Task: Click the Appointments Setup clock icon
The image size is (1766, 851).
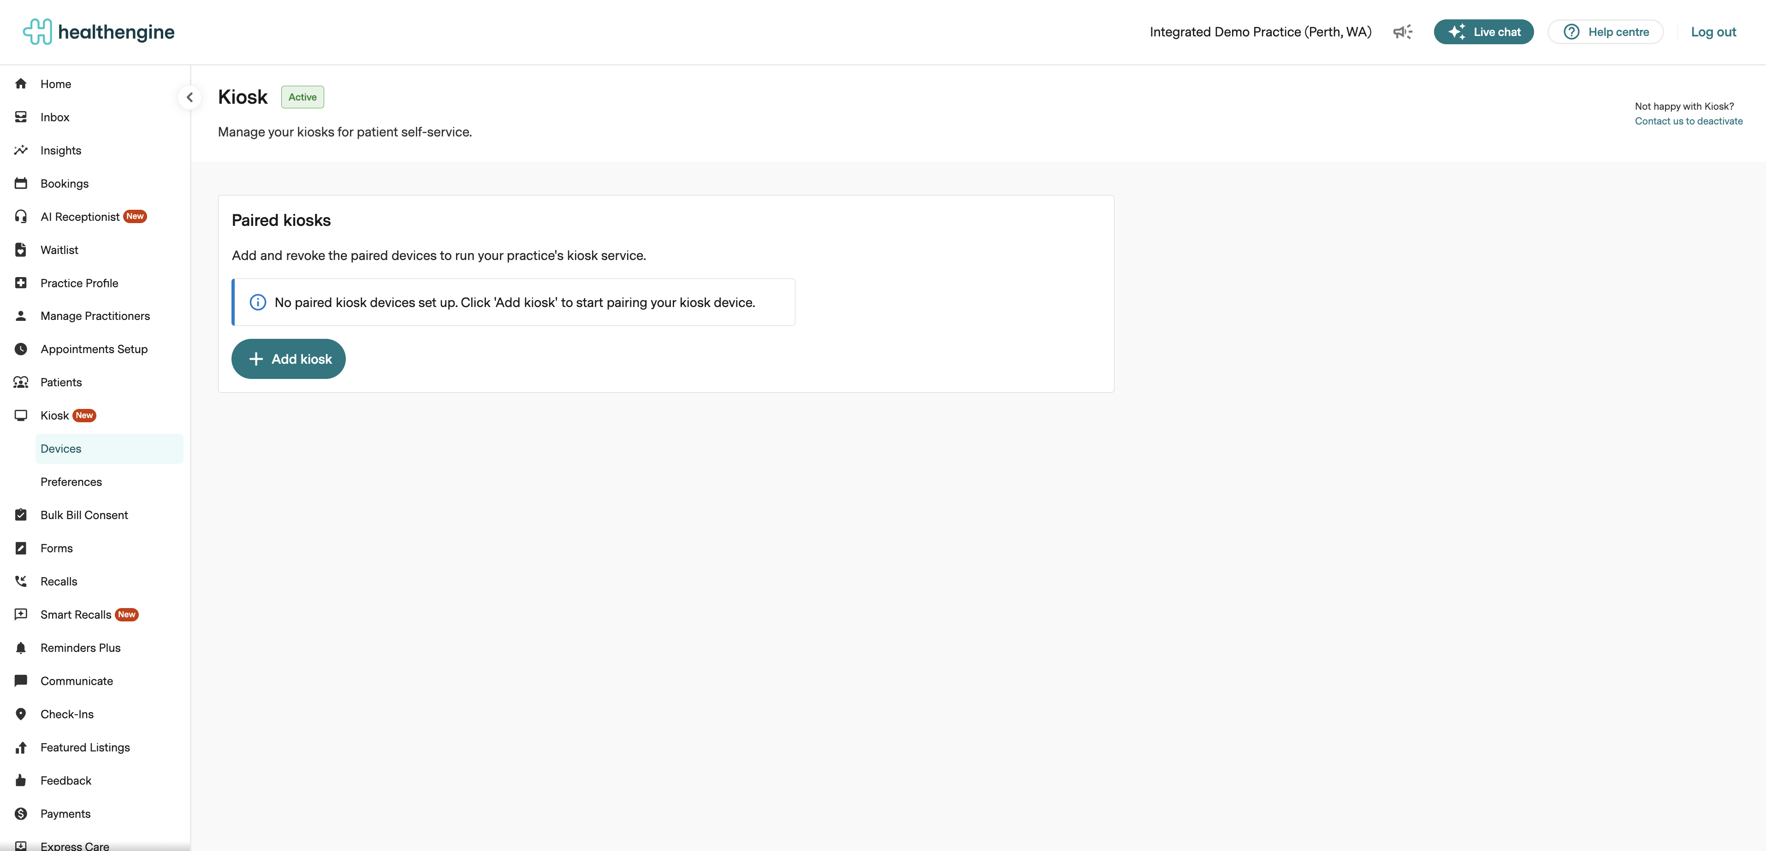Action: click(21, 349)
